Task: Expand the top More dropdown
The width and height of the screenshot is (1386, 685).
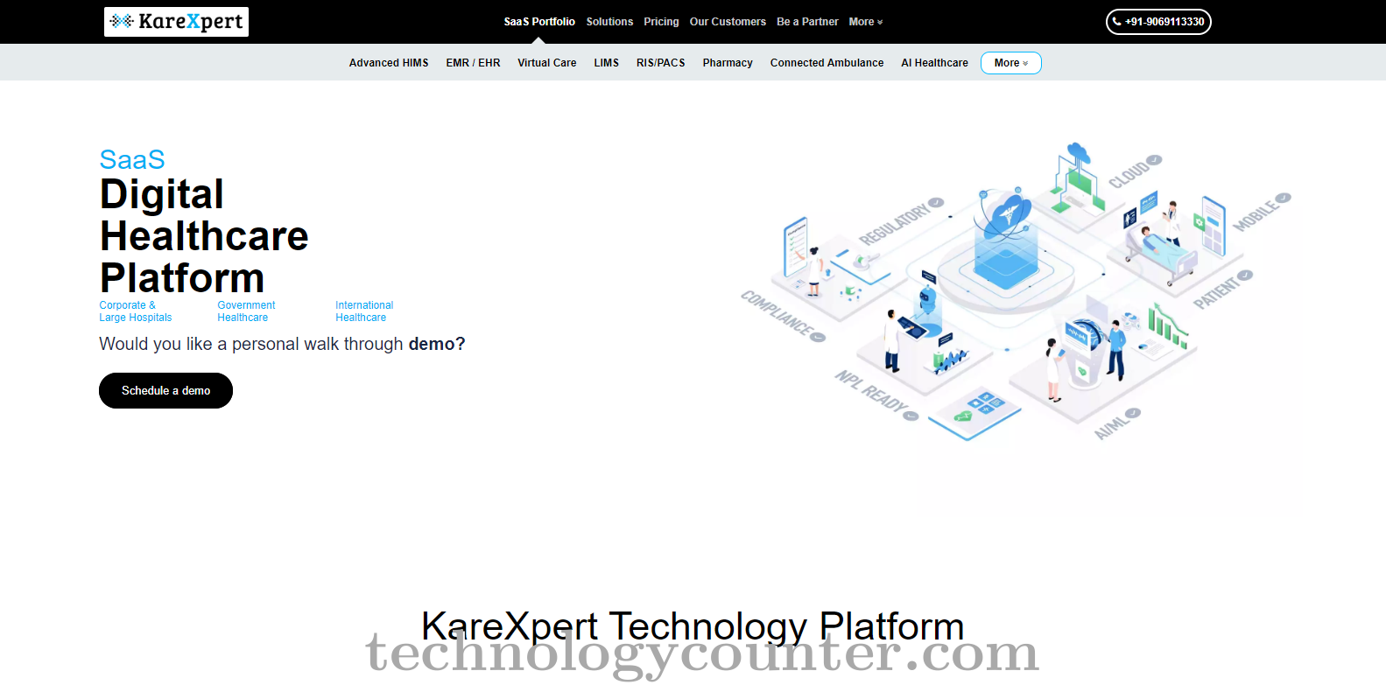Action: point(866,22)
